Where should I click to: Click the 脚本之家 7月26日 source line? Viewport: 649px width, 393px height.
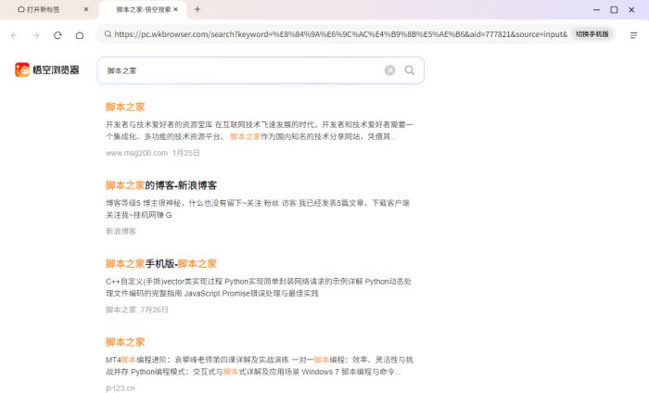tap(137, 310)
